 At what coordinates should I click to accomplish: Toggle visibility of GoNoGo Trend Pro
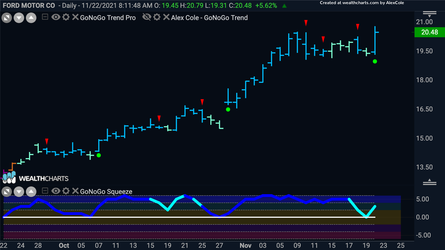tap(56, 17)
